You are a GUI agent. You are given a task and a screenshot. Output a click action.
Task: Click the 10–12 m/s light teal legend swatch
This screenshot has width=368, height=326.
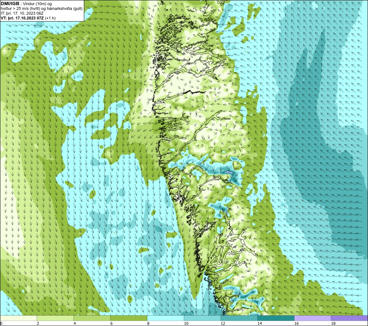coord(202,318)
